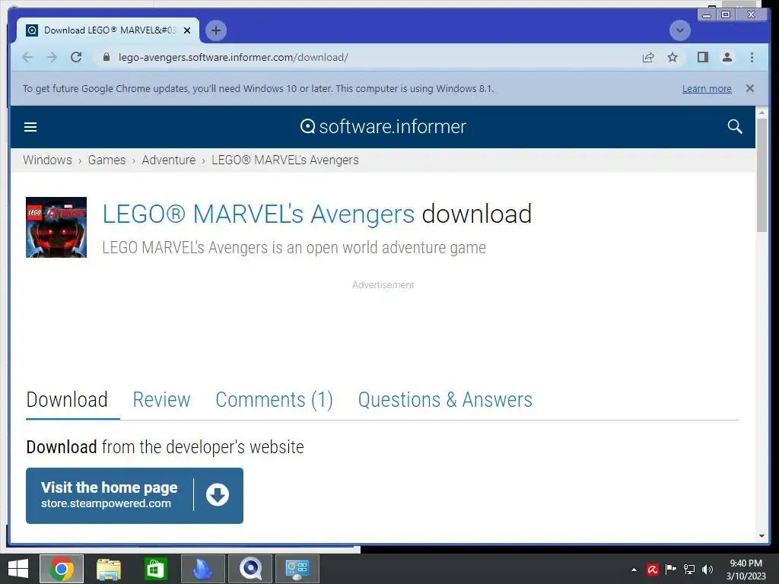
Task: Click Visit the home page button
Action: (x=135, y=496)
